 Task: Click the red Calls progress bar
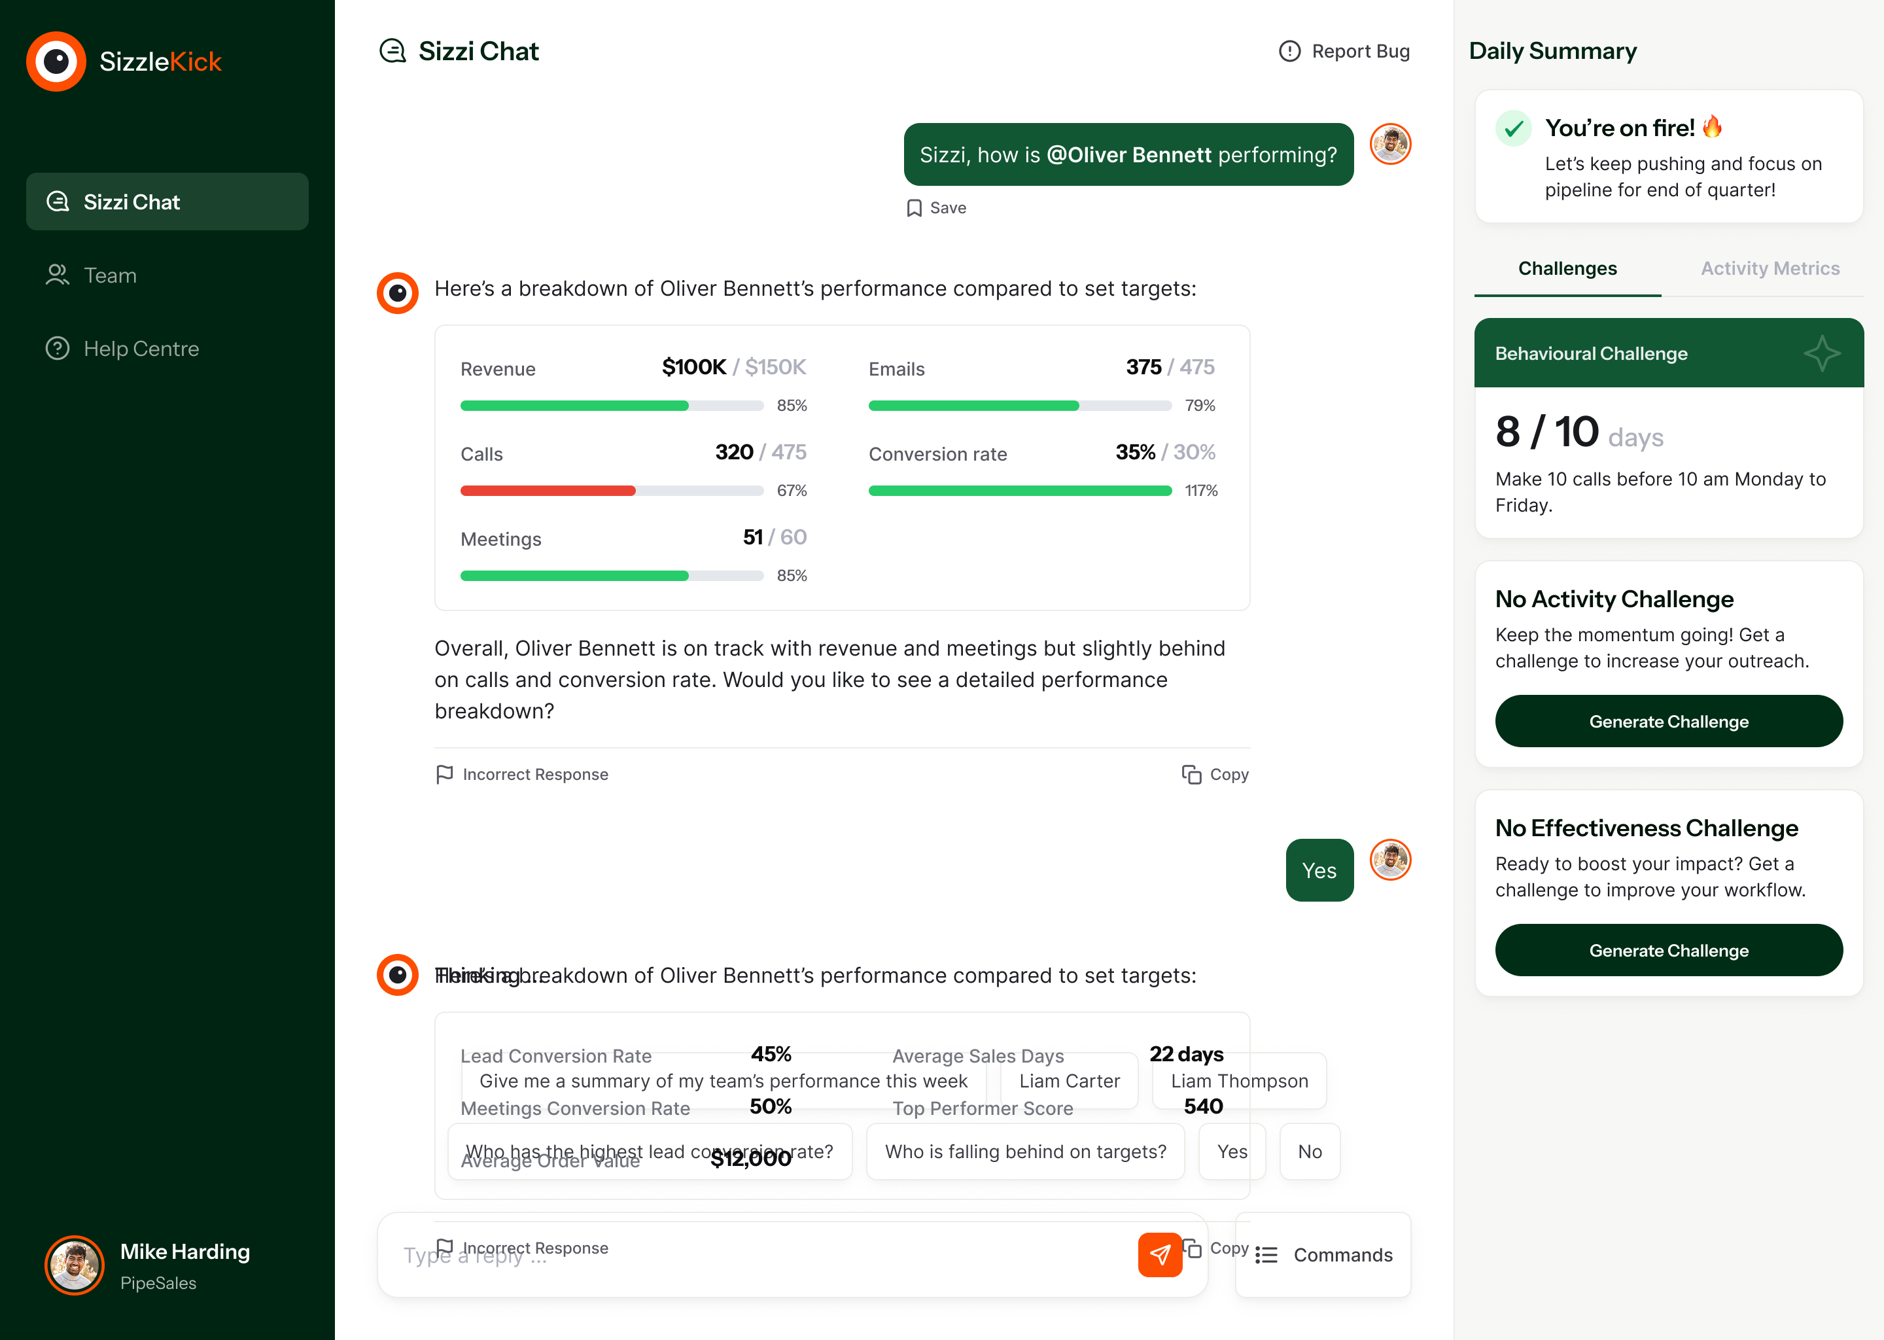(x=548, y=491)
